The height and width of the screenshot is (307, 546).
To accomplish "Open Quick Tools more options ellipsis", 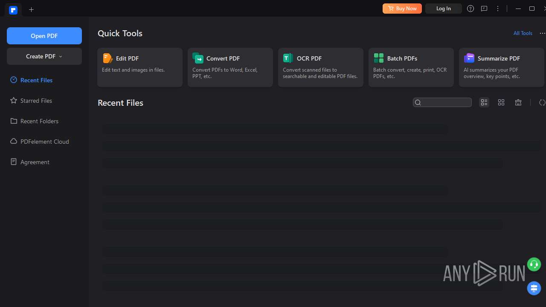I will [x=542, y=33].
